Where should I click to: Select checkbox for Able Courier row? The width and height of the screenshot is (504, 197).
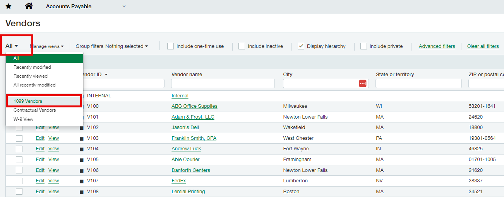coord(19,160)
